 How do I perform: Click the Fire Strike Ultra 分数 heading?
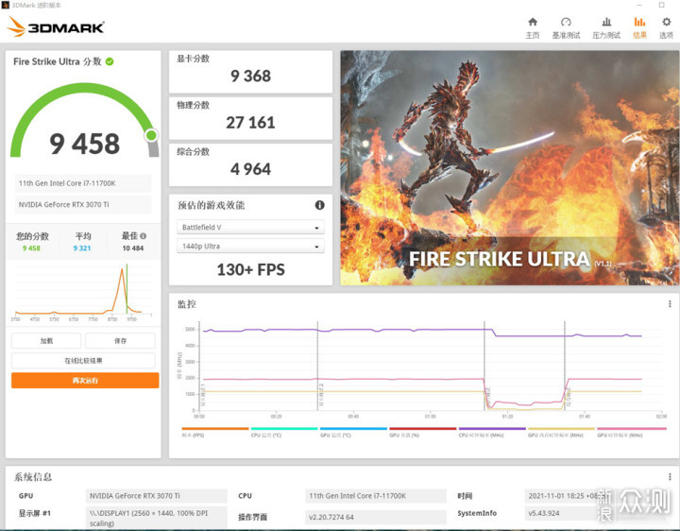(58, 61)
